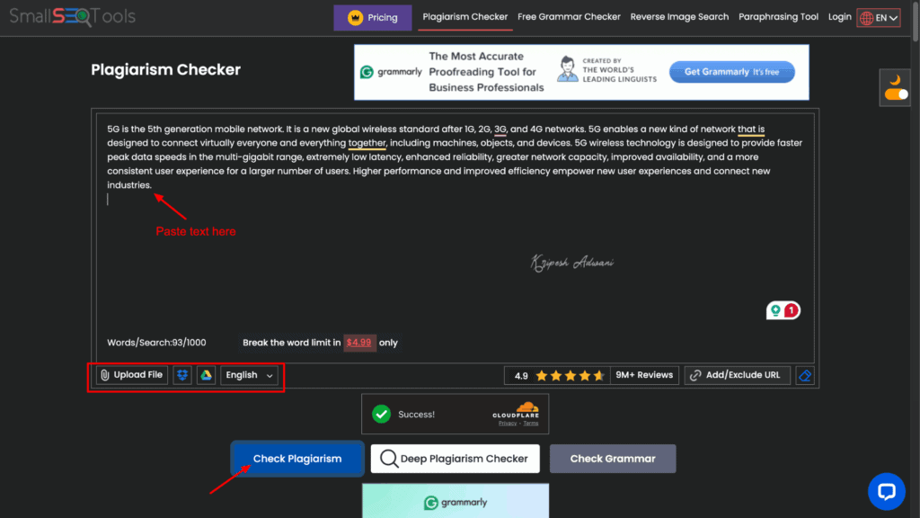Click the blue eraser icon to clear text

coord(805,375)
